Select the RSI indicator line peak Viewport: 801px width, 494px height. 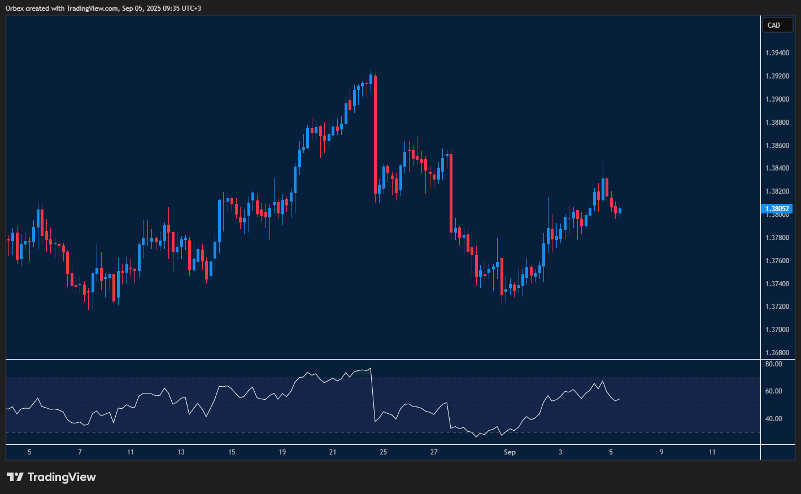coord(370,369)
